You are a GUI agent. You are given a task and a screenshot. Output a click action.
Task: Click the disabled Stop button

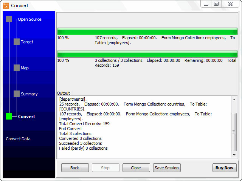(105, 167)
